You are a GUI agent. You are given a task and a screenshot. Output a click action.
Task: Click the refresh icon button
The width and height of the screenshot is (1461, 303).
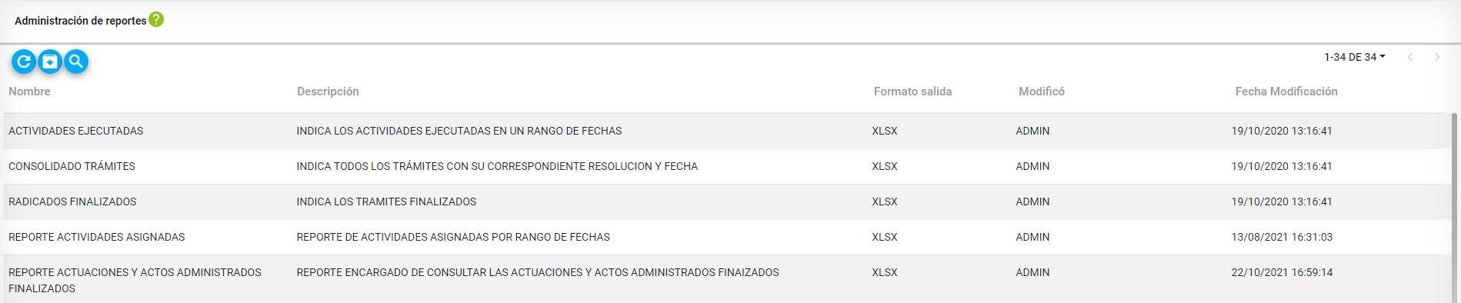click(24, 62)
